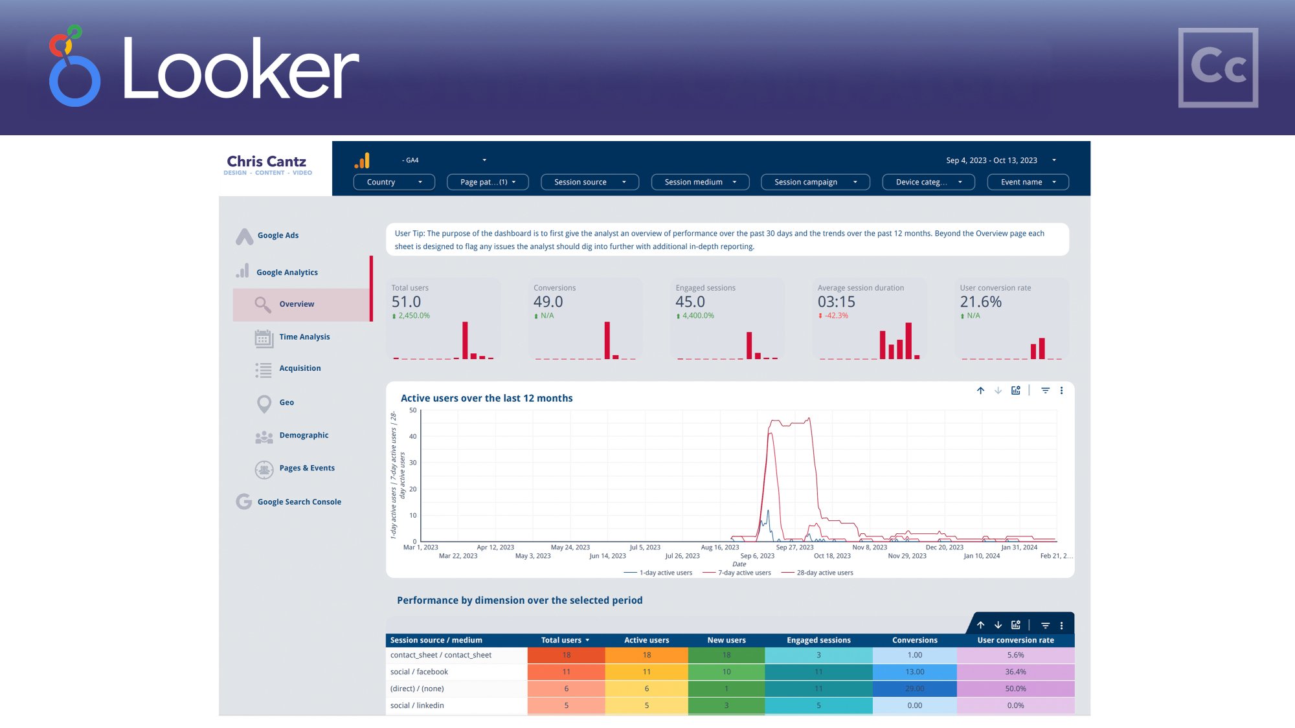Viewport: 1295px width, 728px height.
Task: Click the chart's filter lines icon
Action: pos(1045,390)
